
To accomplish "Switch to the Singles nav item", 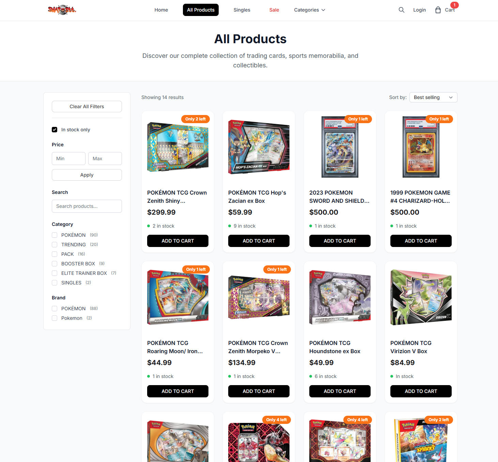I will 242,10.
